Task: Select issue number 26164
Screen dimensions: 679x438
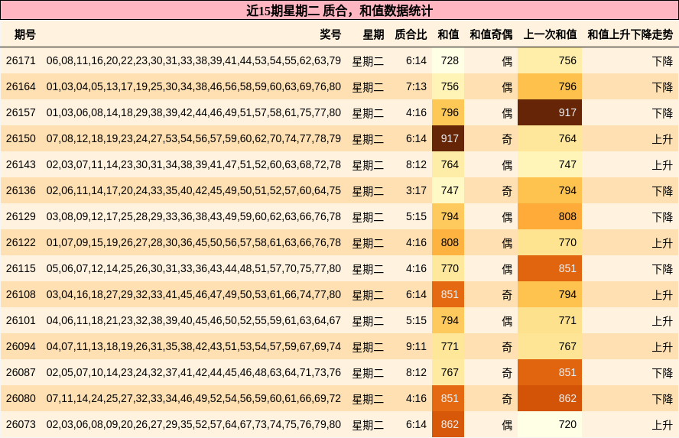Action: click(x=21, y=86)
